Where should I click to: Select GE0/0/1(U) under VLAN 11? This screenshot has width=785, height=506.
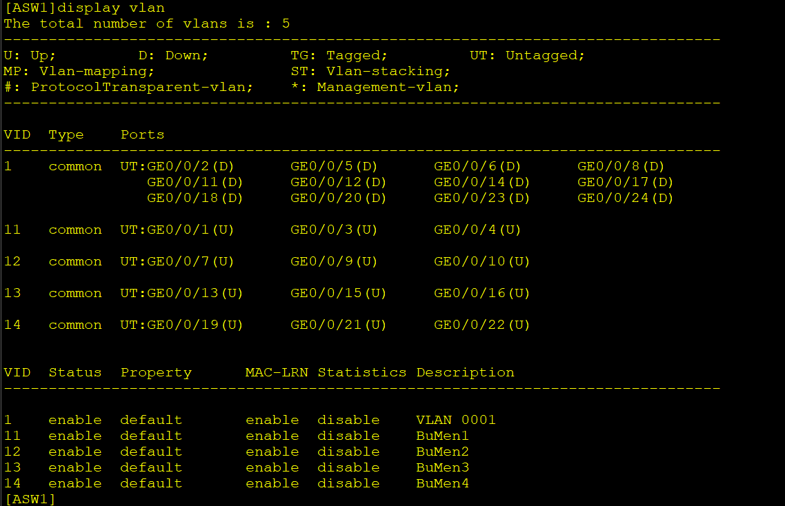190,230
